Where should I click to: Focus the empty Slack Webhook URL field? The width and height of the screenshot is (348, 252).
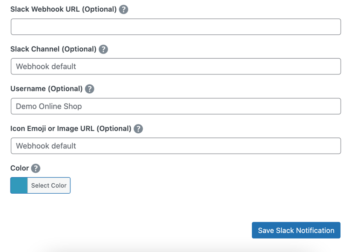pyautogui.click(x=175, y=27)
